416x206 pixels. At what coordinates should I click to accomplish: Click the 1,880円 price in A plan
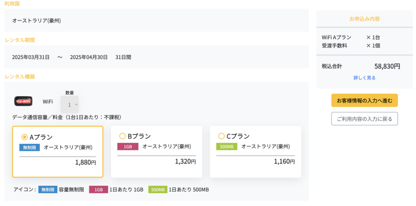point(85,163)
